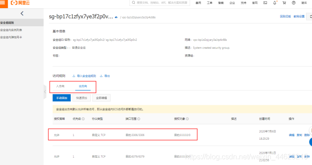Click 自定义 TCP in the 3306 row
312x165 pixels.
[x=98, y=135]
